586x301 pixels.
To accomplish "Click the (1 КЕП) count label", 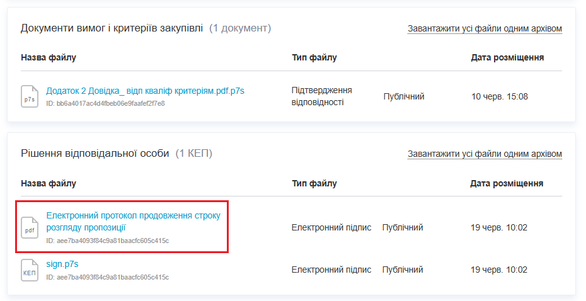I will coord(194,154).
